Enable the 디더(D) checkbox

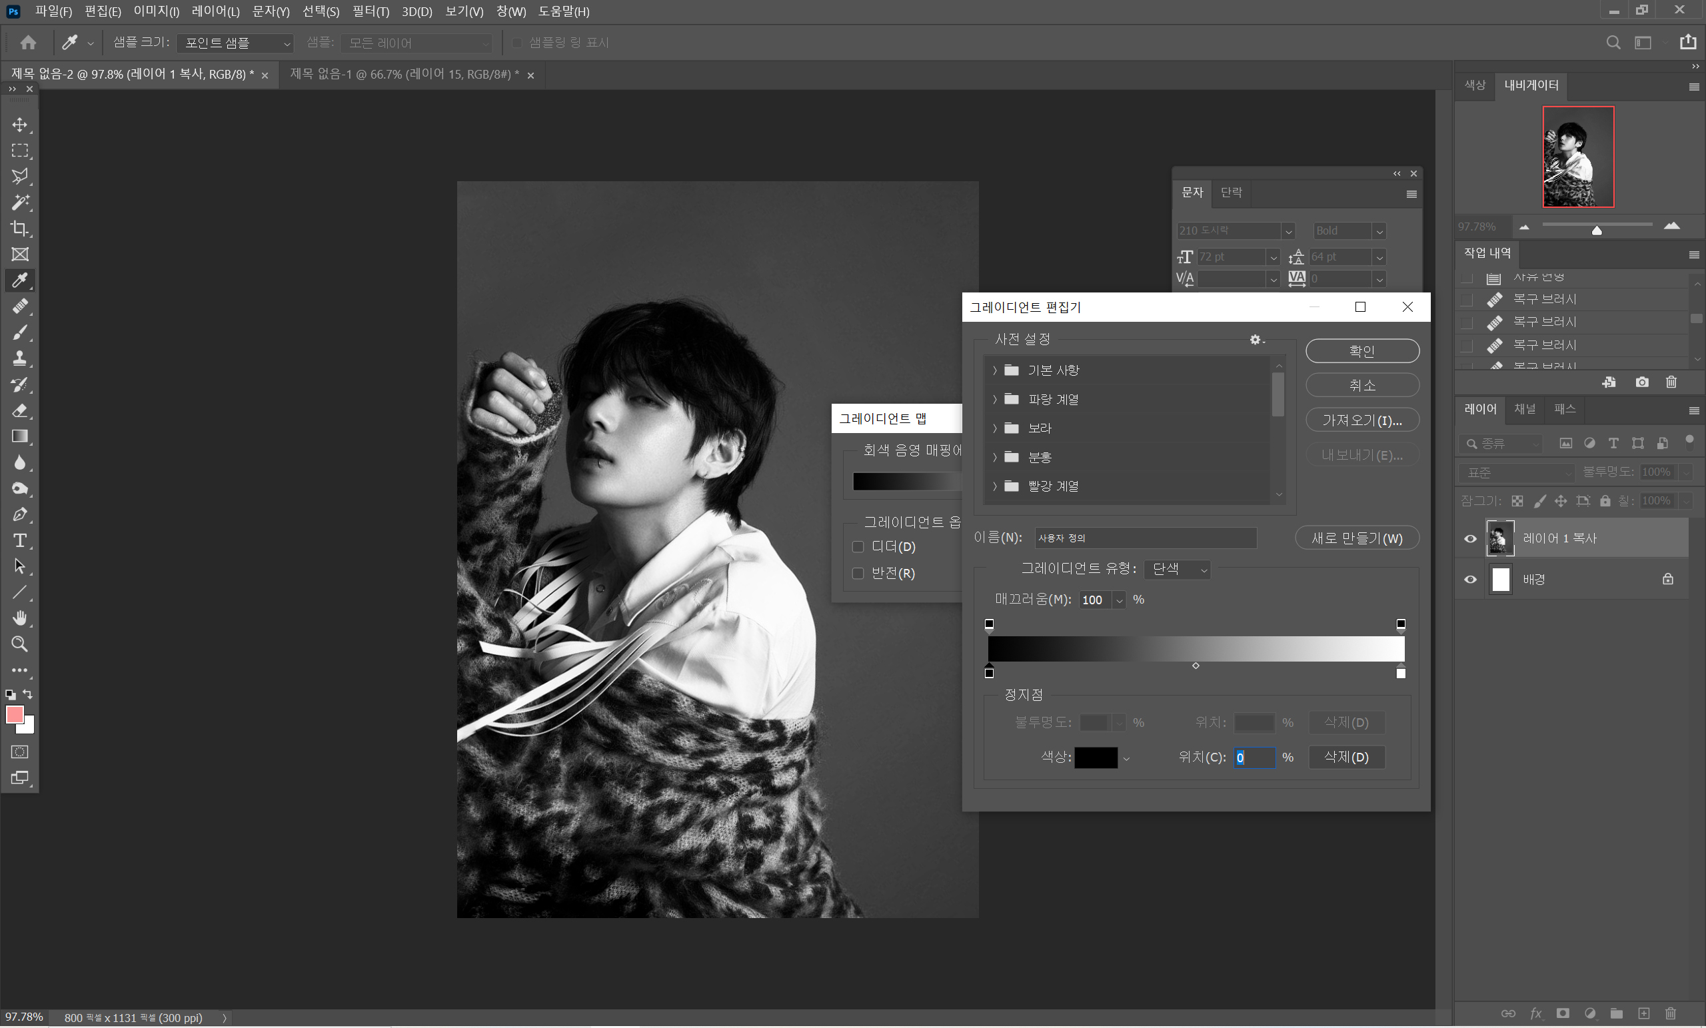point(858,547)
